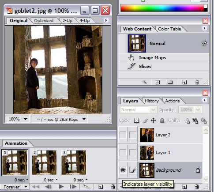Show Layer 2 visibility box
Image resolution: width=214 pixels, height=192 pixels.
coord(123,135)
